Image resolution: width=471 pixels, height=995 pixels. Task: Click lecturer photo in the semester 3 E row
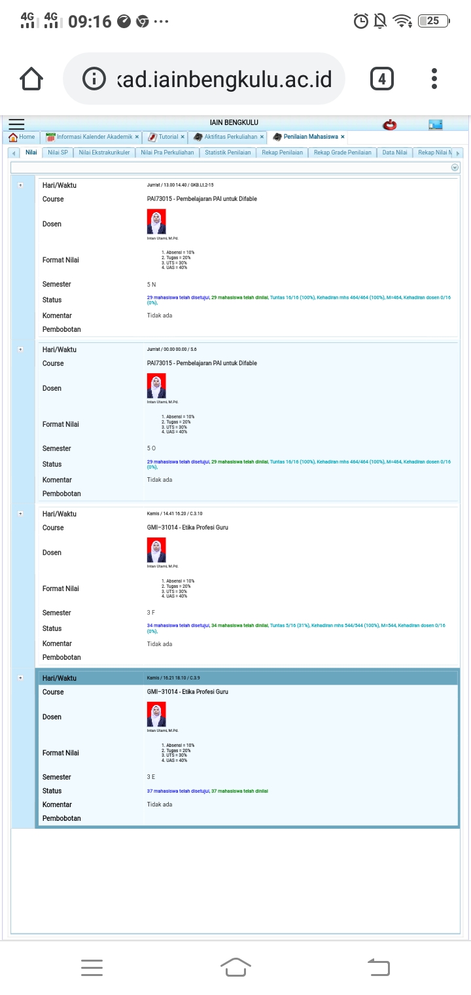click(x=156, y=714)
